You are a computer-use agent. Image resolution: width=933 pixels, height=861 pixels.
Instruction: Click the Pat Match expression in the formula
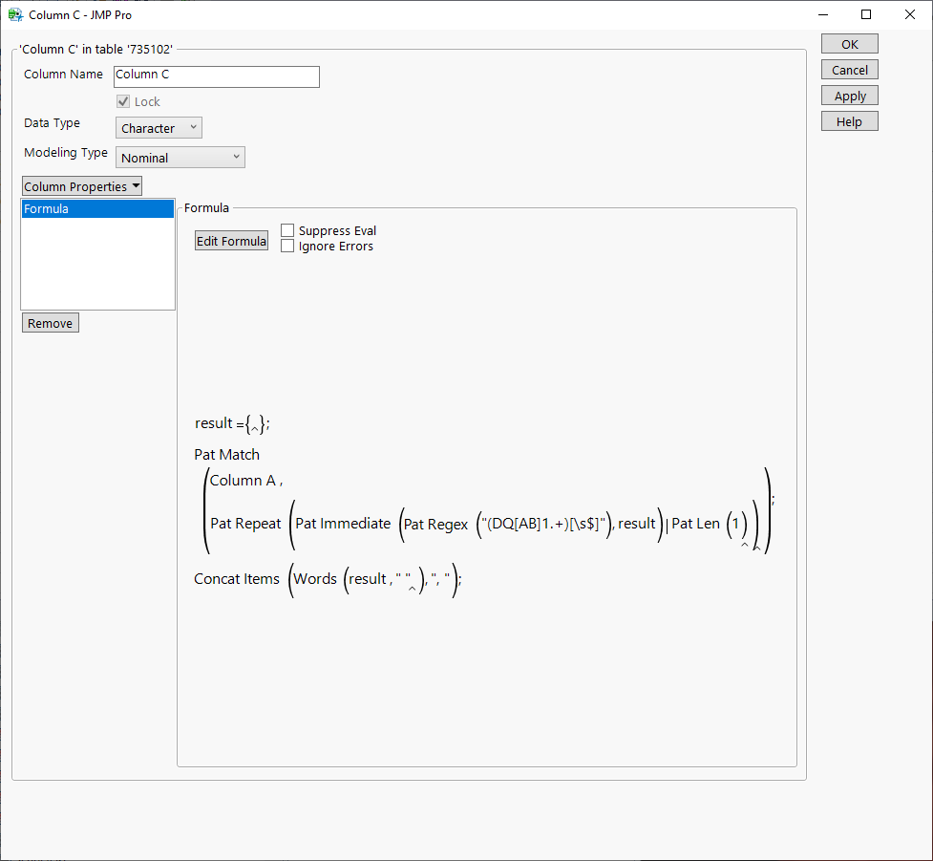point(226,454)
